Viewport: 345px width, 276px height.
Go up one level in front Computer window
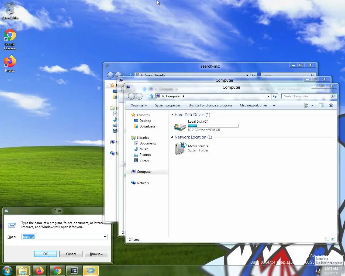tap(152, 96)
